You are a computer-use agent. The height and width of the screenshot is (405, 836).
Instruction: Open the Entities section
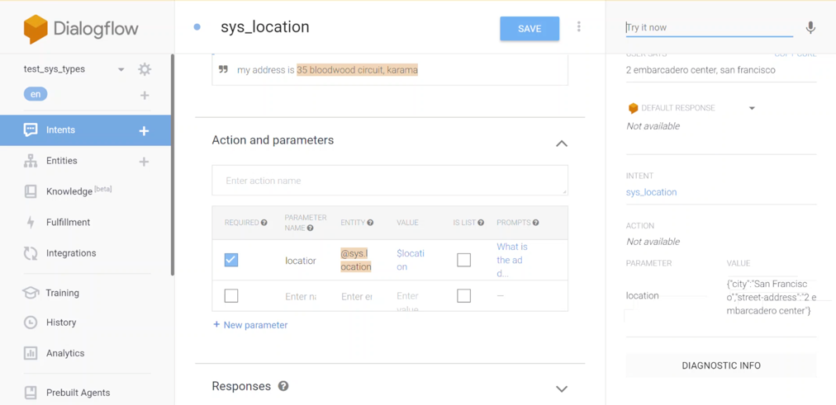coord(61,161)
